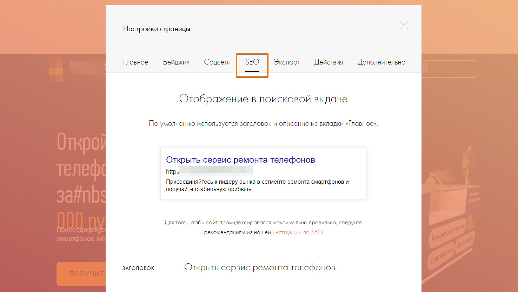Click the ЗАГОЛОВОК field label
Viewport: 518px width, 292px height.
[138, 268]
